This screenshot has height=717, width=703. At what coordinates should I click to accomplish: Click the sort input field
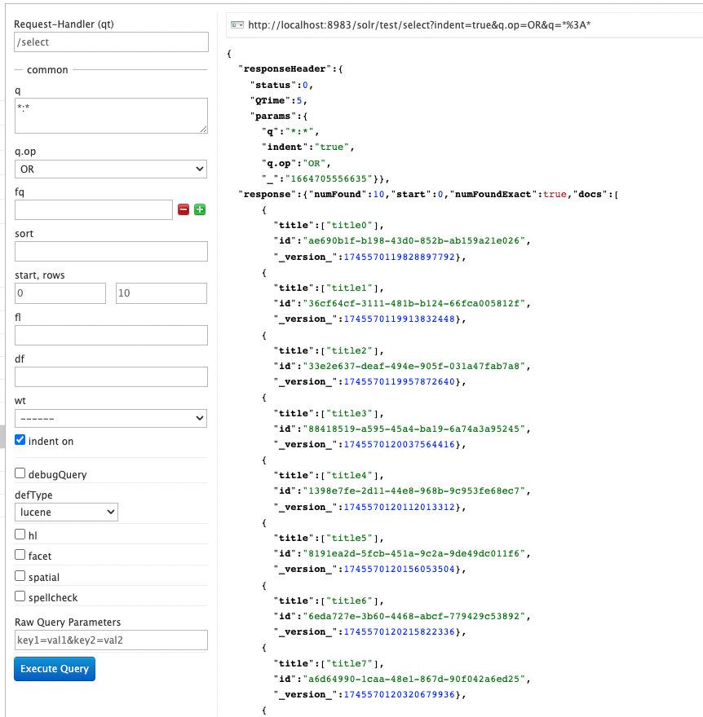coord(111,251)
